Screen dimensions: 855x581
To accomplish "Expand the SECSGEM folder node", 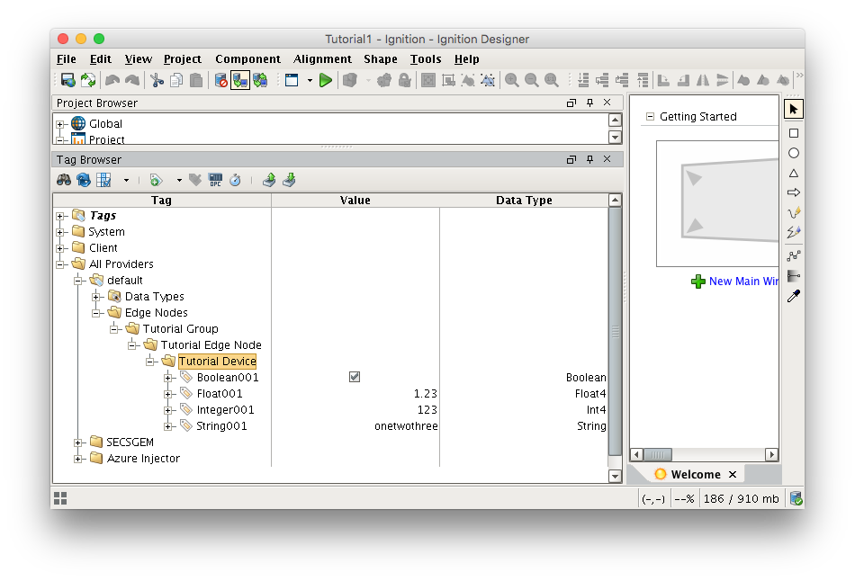I will (x=78, y=442).
